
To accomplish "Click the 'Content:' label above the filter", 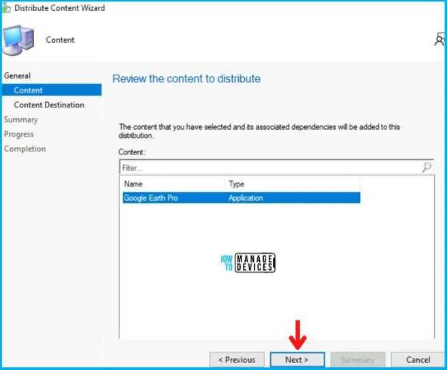I will coord(132,152).
